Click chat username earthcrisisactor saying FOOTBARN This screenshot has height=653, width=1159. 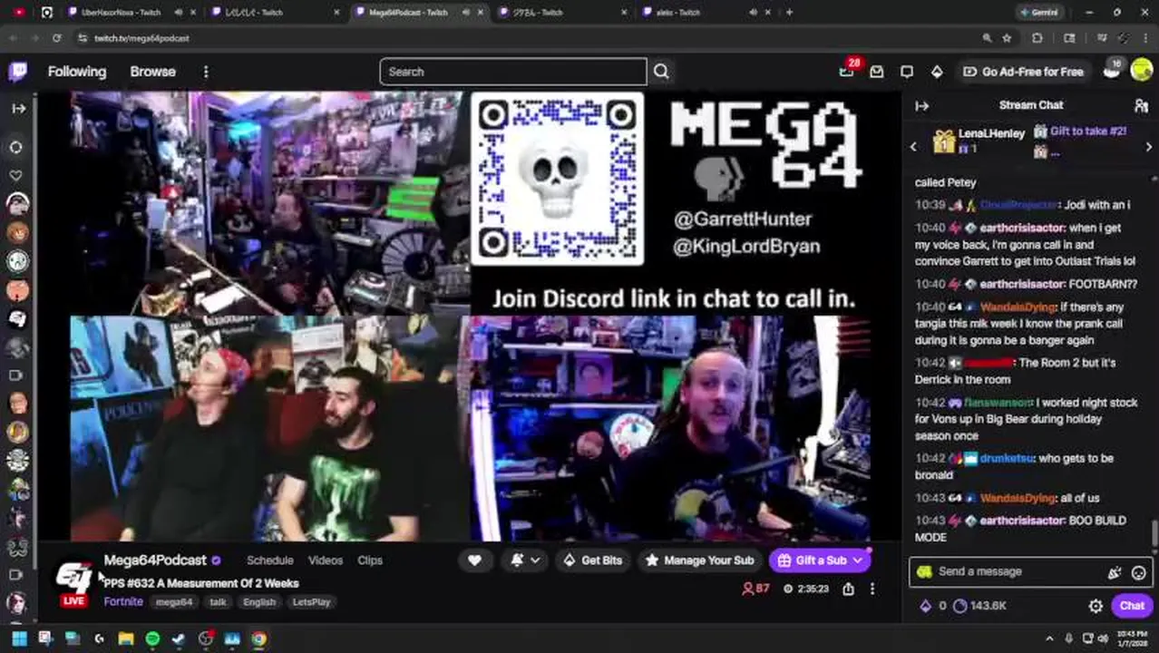1021,284
